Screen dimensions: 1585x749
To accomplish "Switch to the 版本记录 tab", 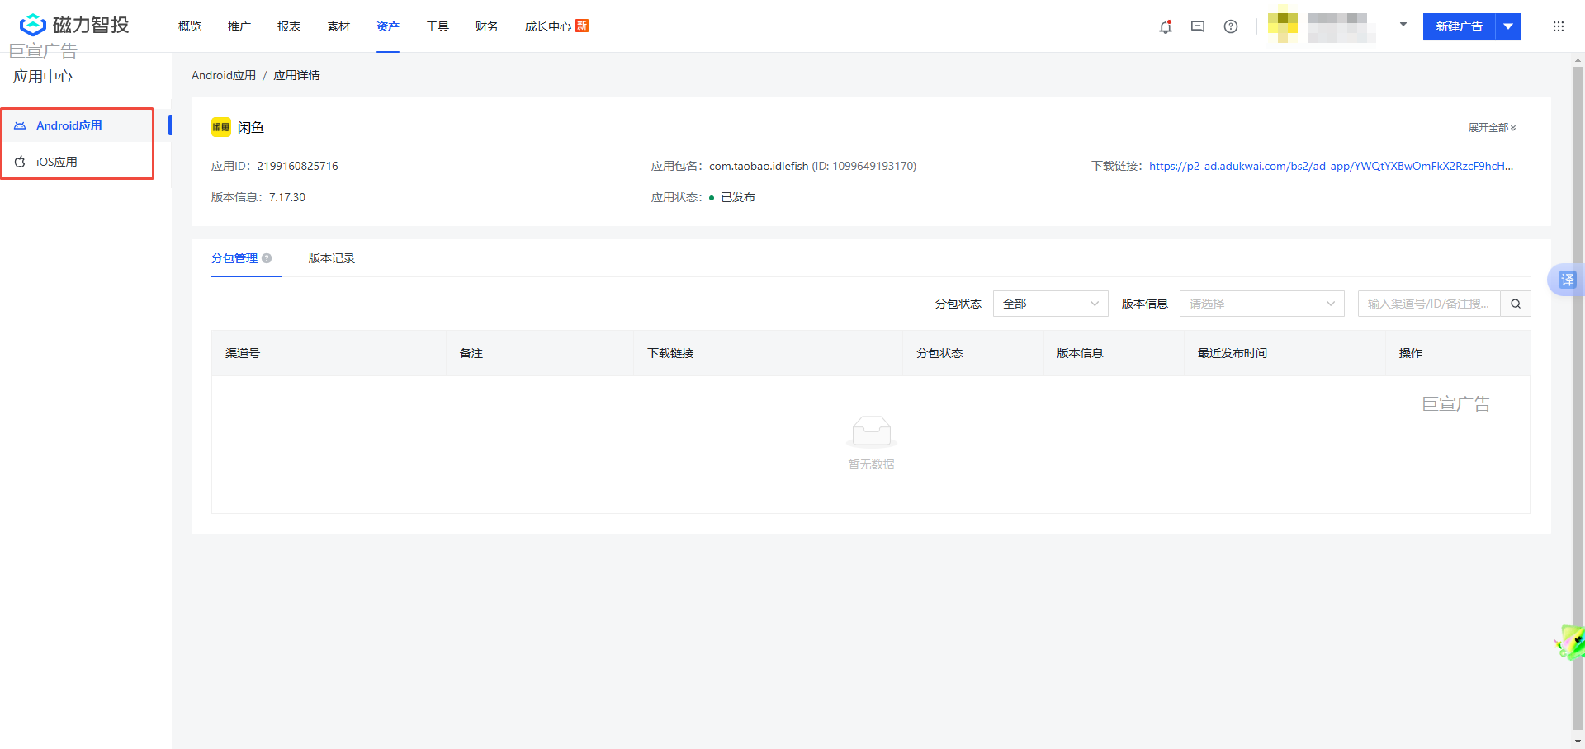I will [331, 258].
